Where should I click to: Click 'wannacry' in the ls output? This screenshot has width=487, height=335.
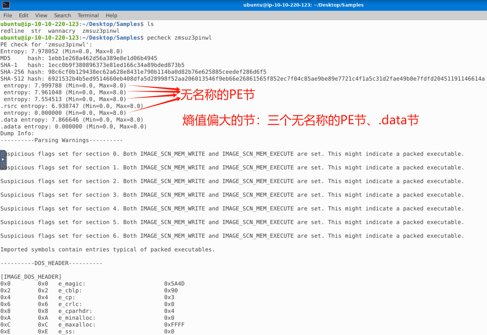pos(62,31)
